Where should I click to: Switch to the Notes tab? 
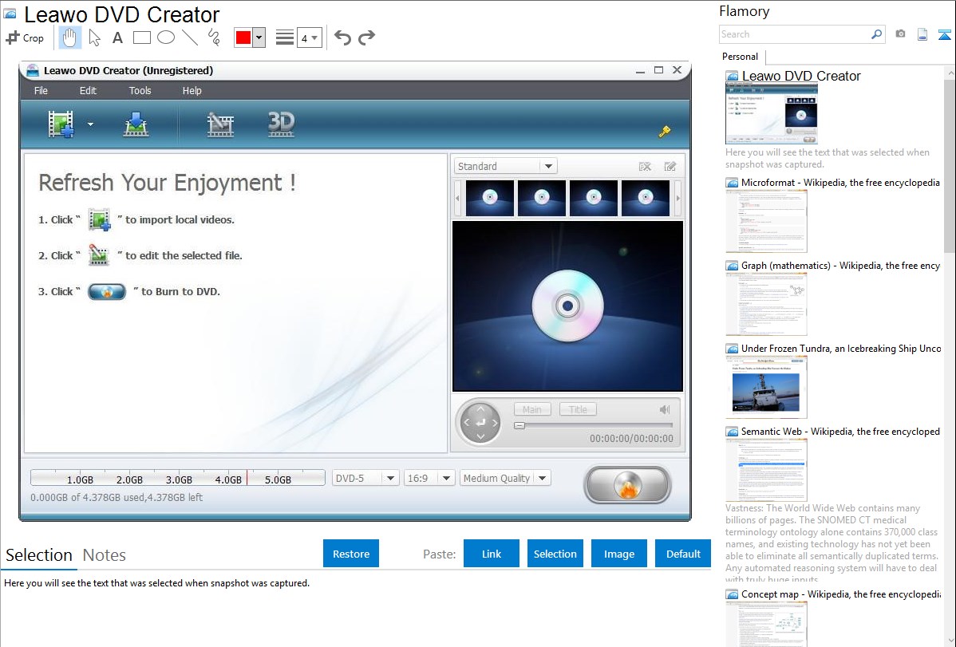[x=105, y=555]
